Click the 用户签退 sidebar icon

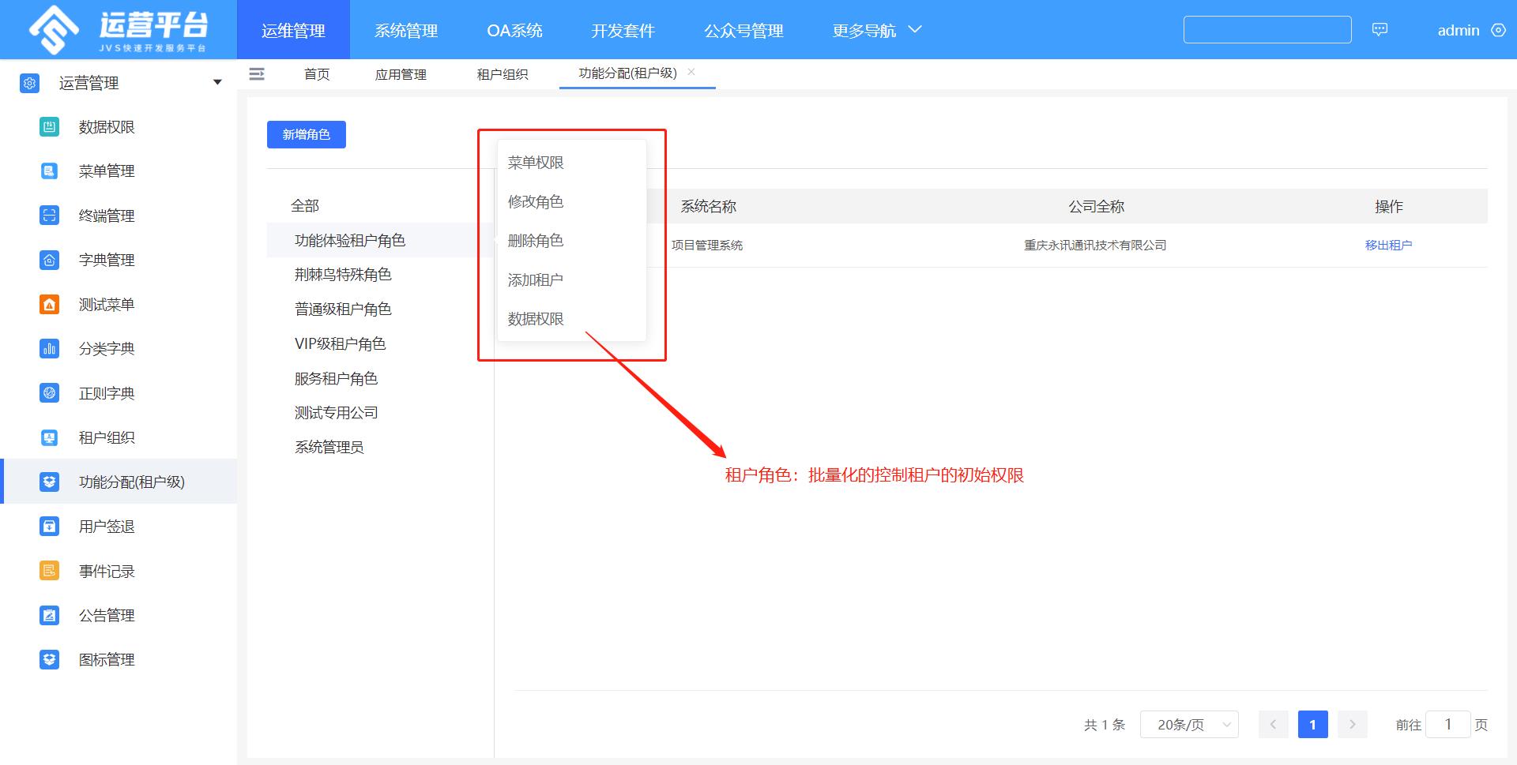[49, 526]
